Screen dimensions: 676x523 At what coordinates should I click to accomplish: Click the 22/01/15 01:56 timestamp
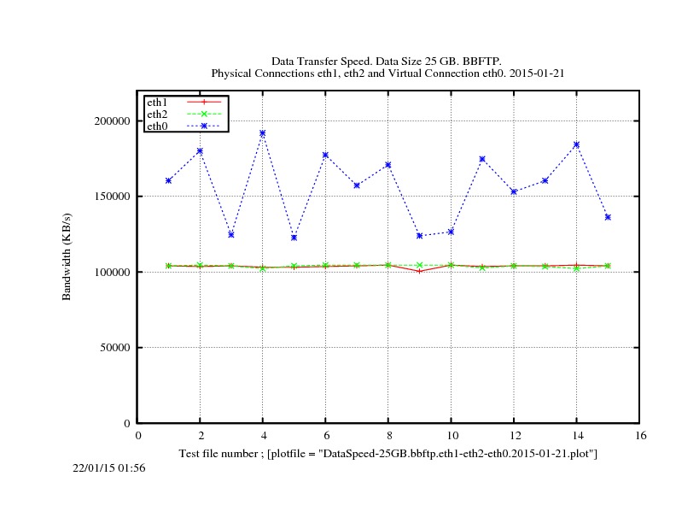(108, 467)
